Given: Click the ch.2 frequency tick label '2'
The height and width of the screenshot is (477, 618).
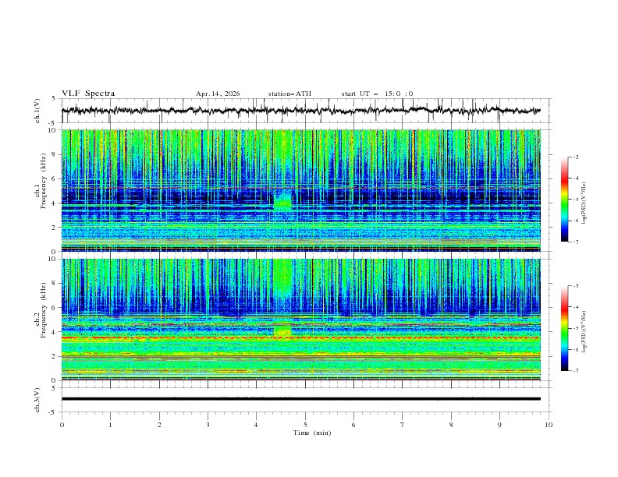Looking at the screenshot, I should click(x=55, y=356).
